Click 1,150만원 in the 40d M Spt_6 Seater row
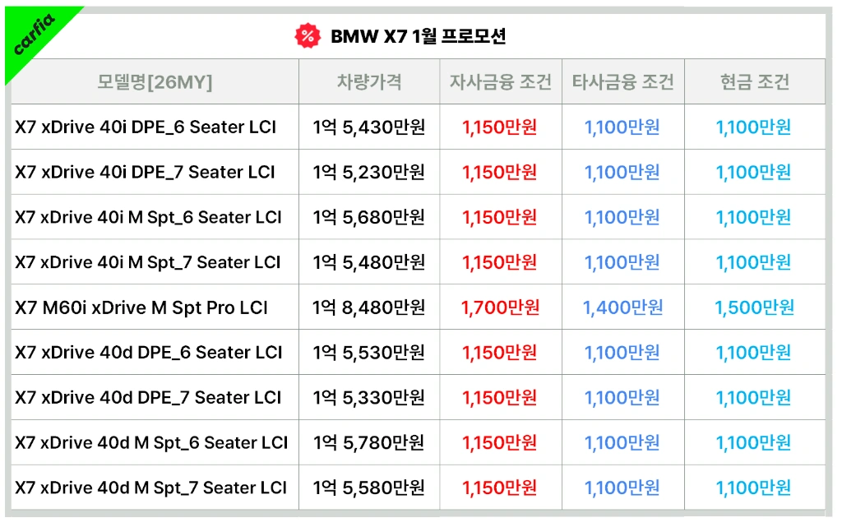This screenshot has width=842, height=527. click(500, 443)
